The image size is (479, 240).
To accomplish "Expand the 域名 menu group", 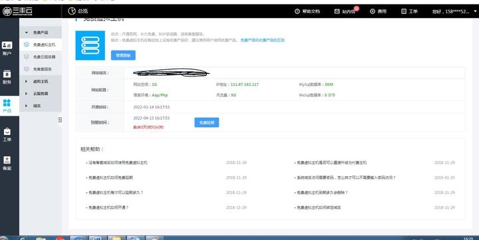I will [41, 106].
